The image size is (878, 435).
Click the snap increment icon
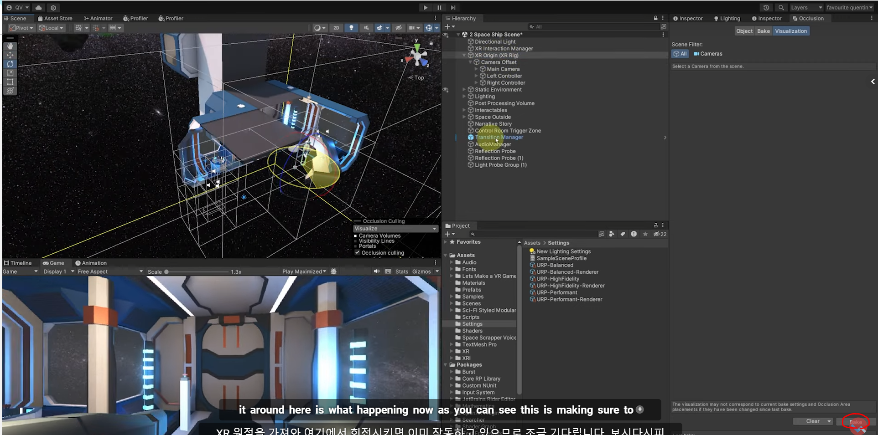coord(113,28)
